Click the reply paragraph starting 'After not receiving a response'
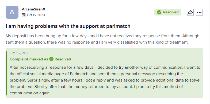This screenshot has height=104, width=210. coord(105,80)
